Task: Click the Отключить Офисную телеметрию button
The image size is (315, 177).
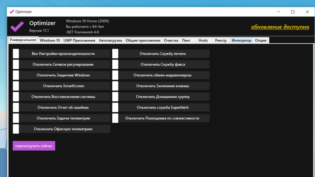Action: (x=65, y=129)
